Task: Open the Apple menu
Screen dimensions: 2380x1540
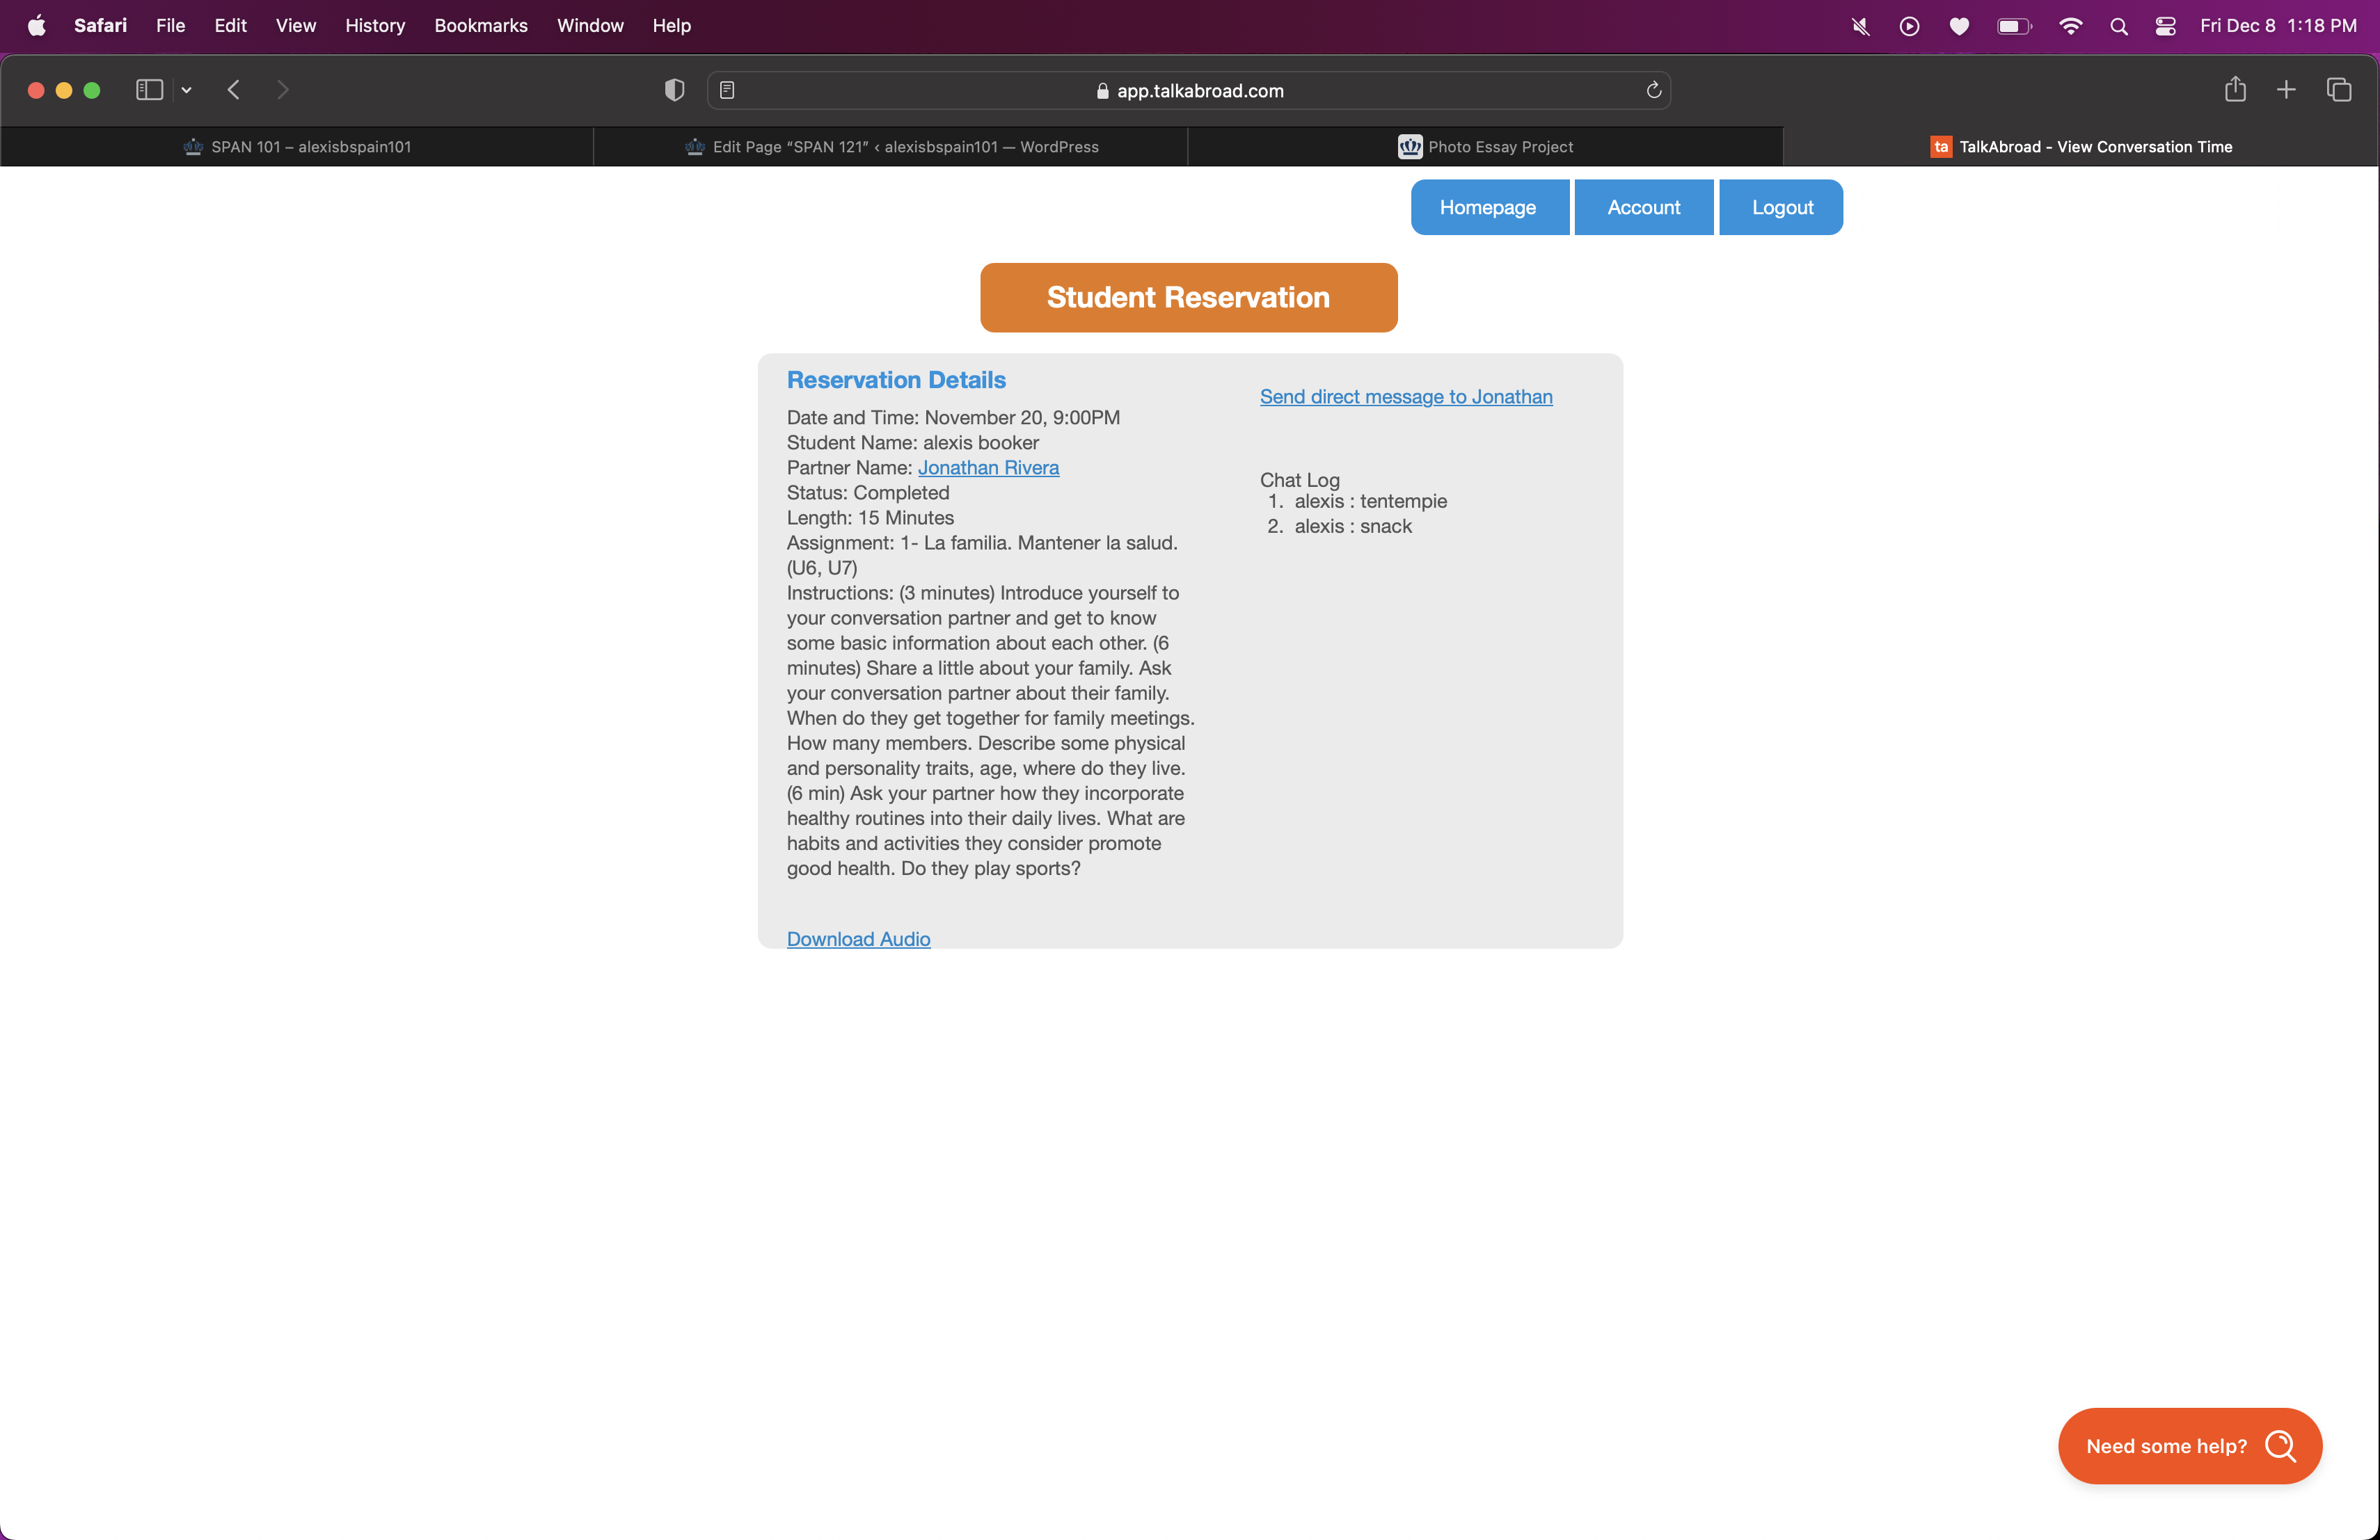Action: tap(37, 25)
